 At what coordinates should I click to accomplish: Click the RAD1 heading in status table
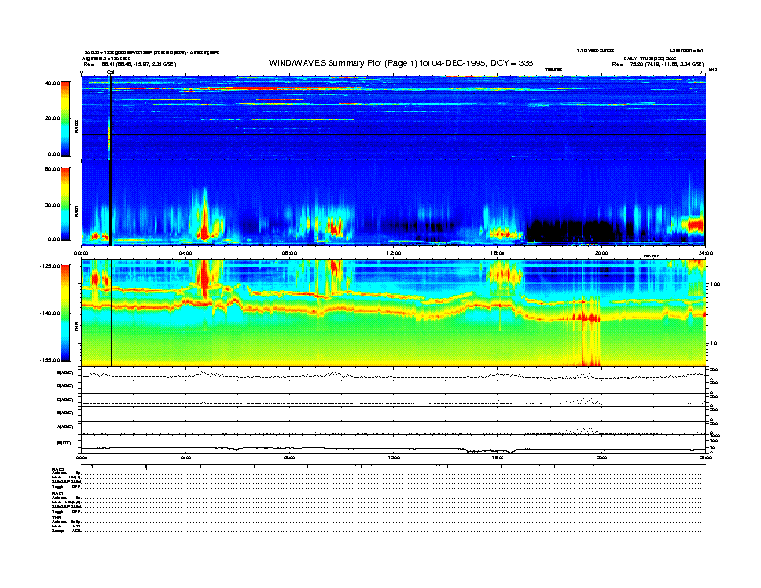point(59,494)
